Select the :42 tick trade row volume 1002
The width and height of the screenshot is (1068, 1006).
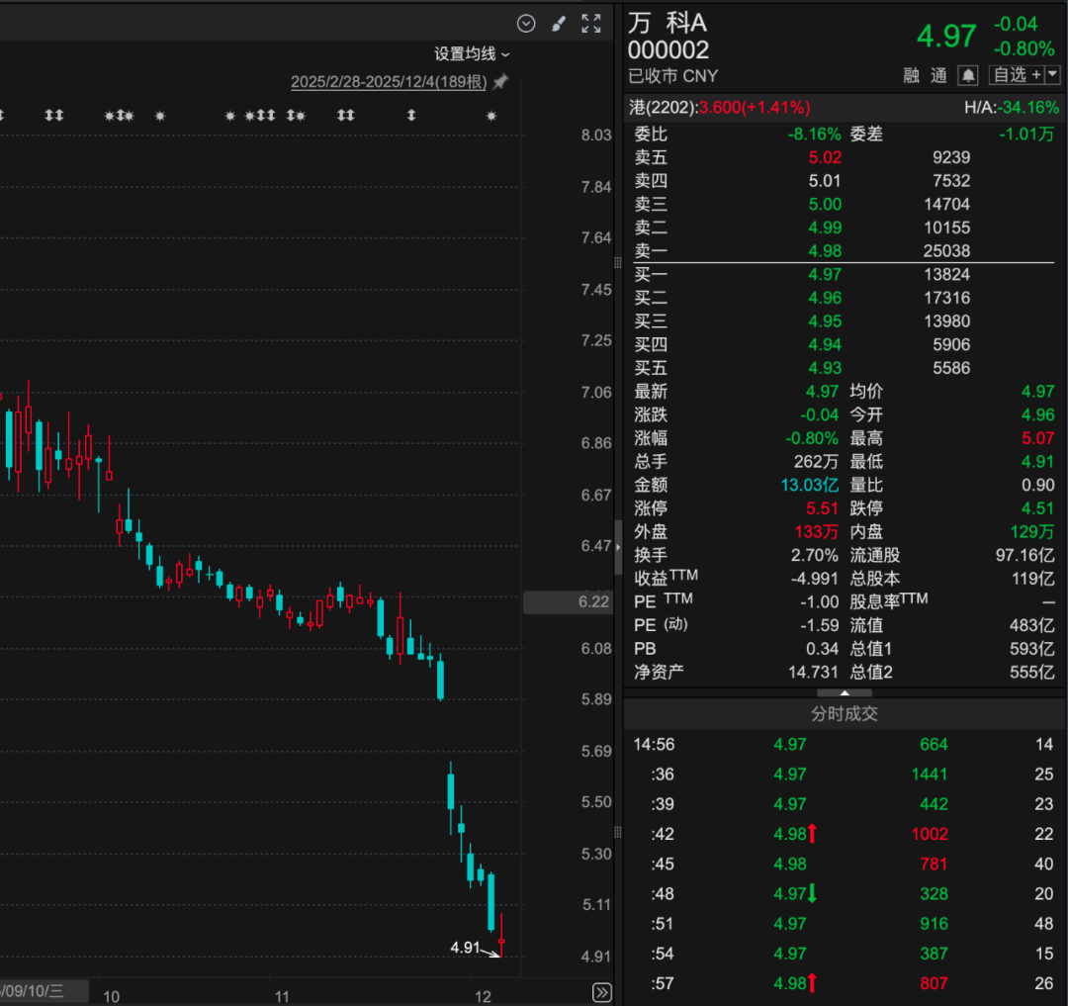click(x=930, y=834)
